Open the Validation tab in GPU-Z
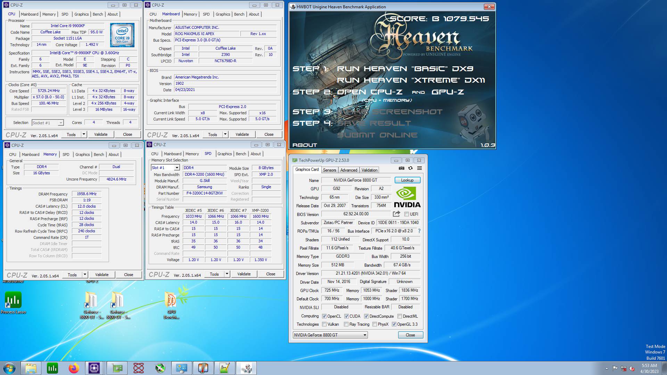Screen dimensions: 667x375 click(369, 170)
